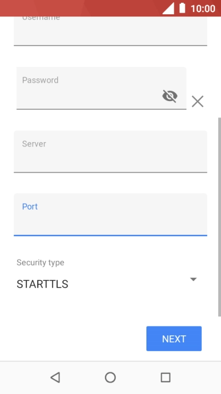The image size is (221, 394).
Task: Click inside the Port input field
Action: point(111,215)
